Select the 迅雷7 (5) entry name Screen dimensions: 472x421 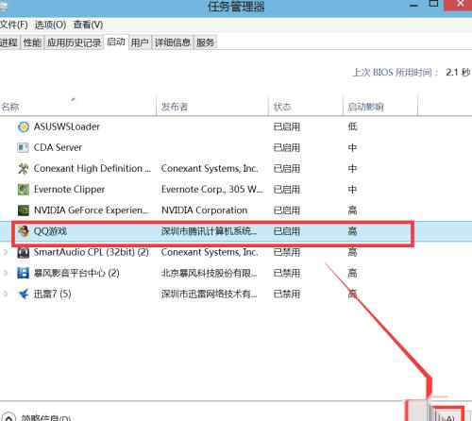click(x=52, y=295)
